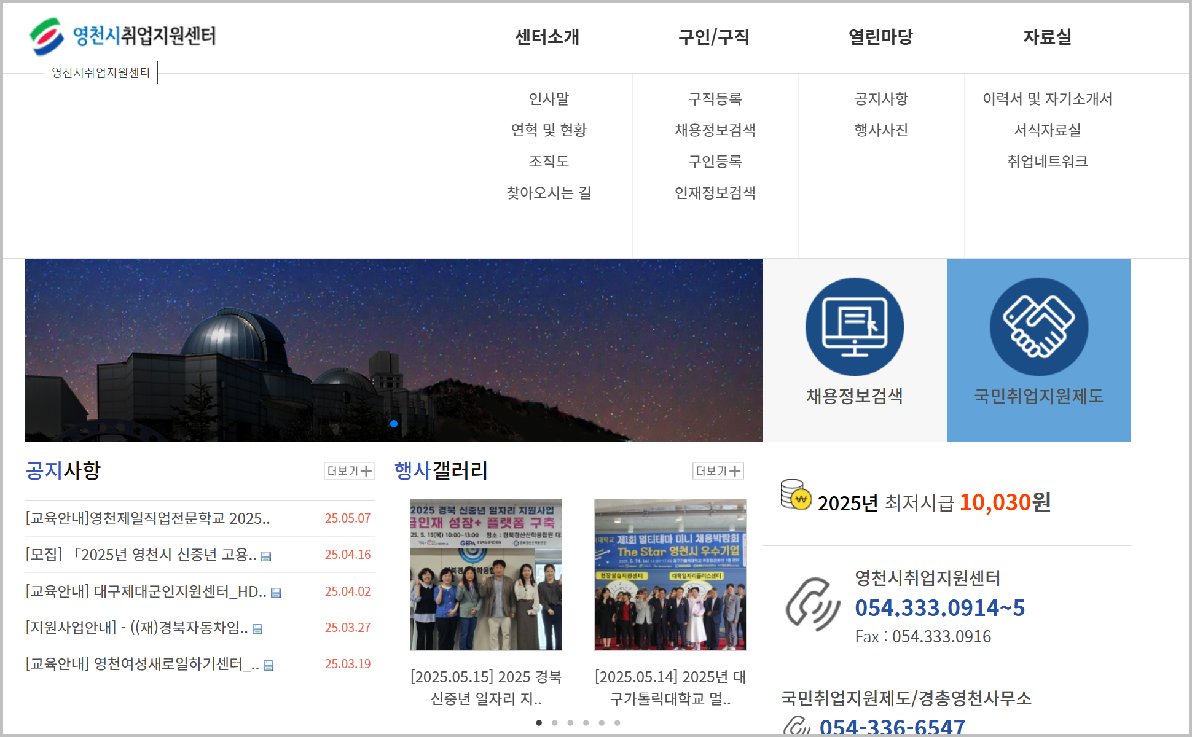1192x737 pixels.
Task: Open the 구인/구직 top menu
Action: click(714, 37)
